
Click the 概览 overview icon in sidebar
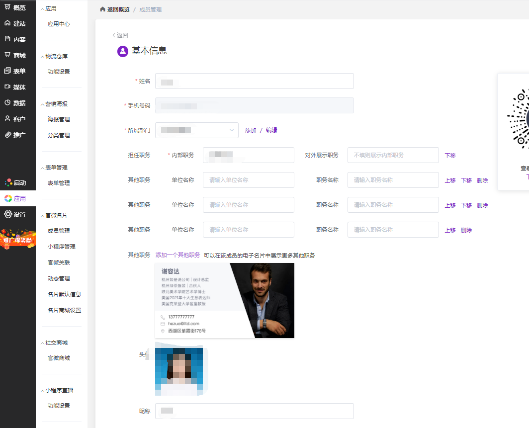coord(7,7)
